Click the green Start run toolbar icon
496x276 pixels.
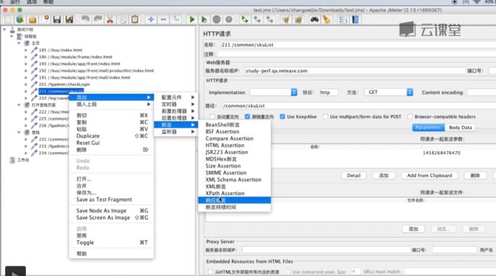click(192, 20)
